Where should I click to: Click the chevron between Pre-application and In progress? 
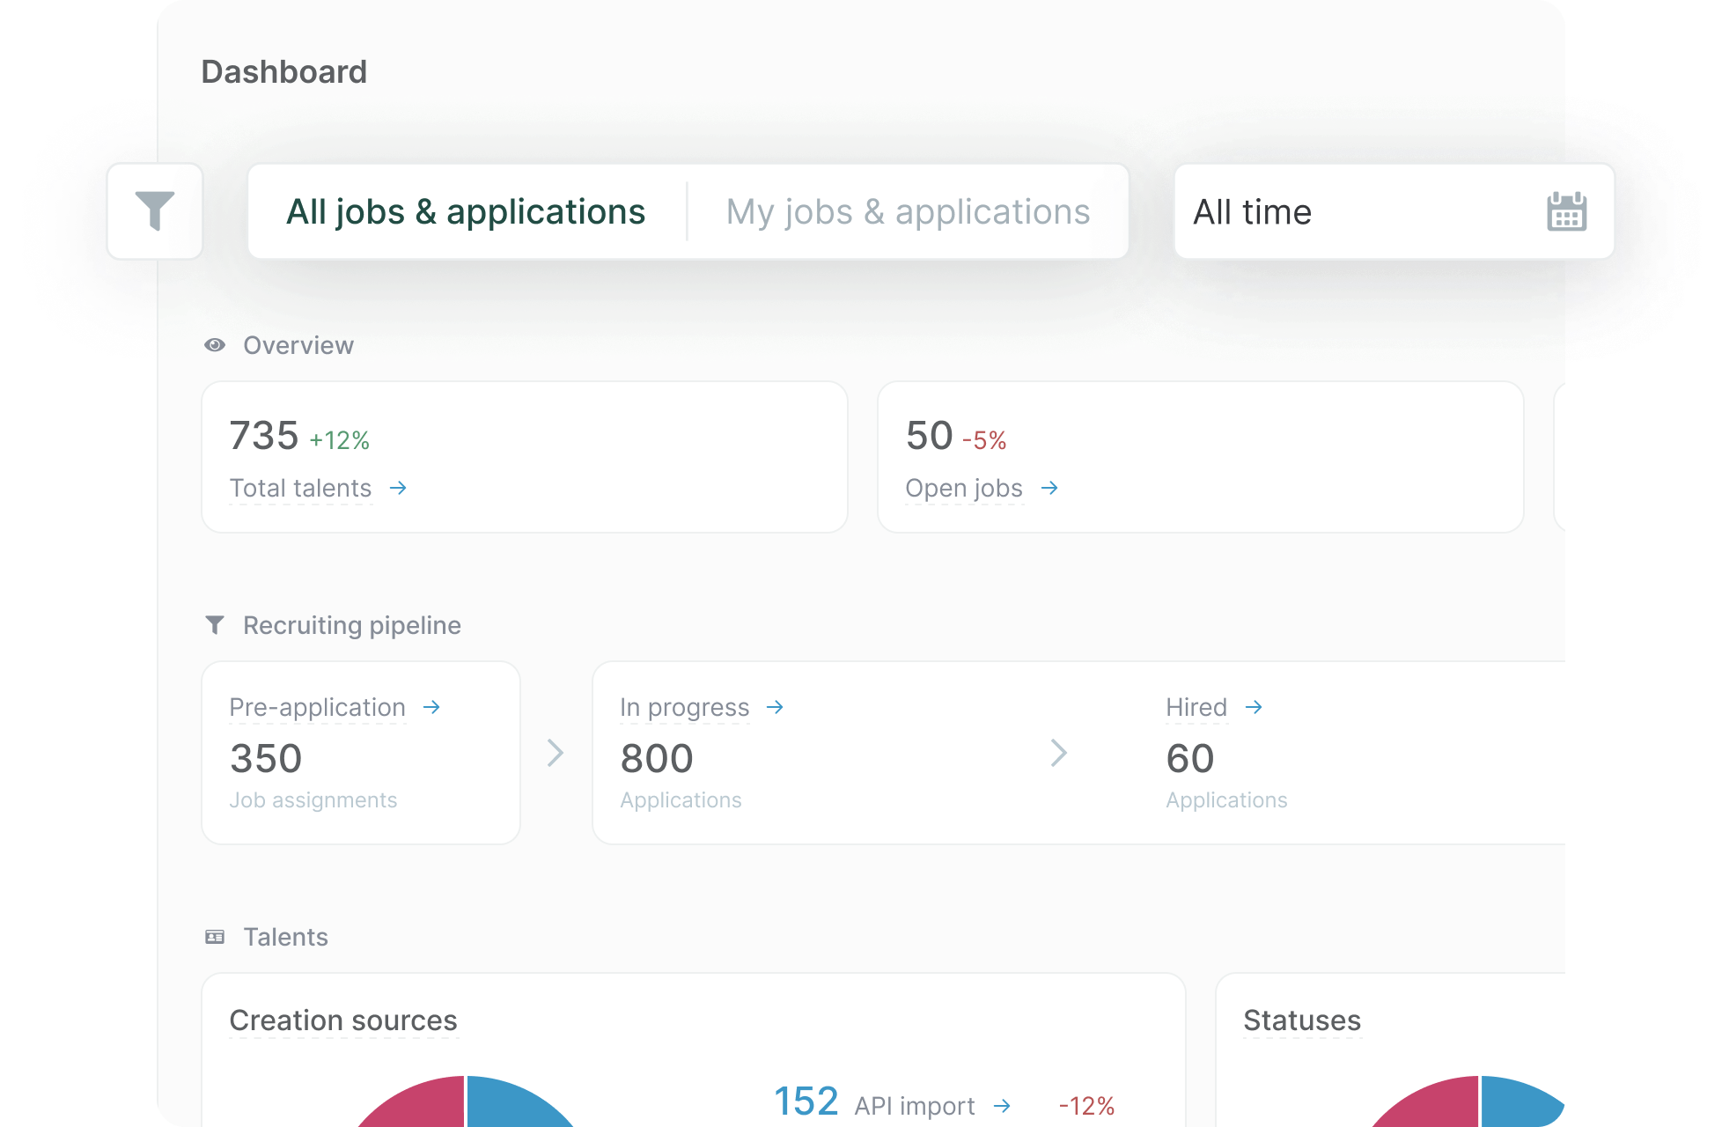click(x=556, y=753)
